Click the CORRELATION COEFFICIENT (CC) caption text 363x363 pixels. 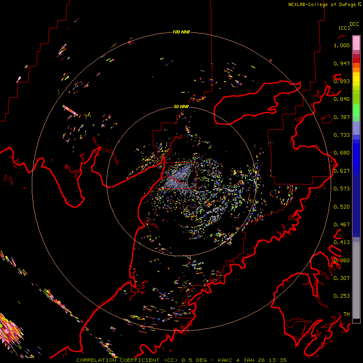click(127, 360)
